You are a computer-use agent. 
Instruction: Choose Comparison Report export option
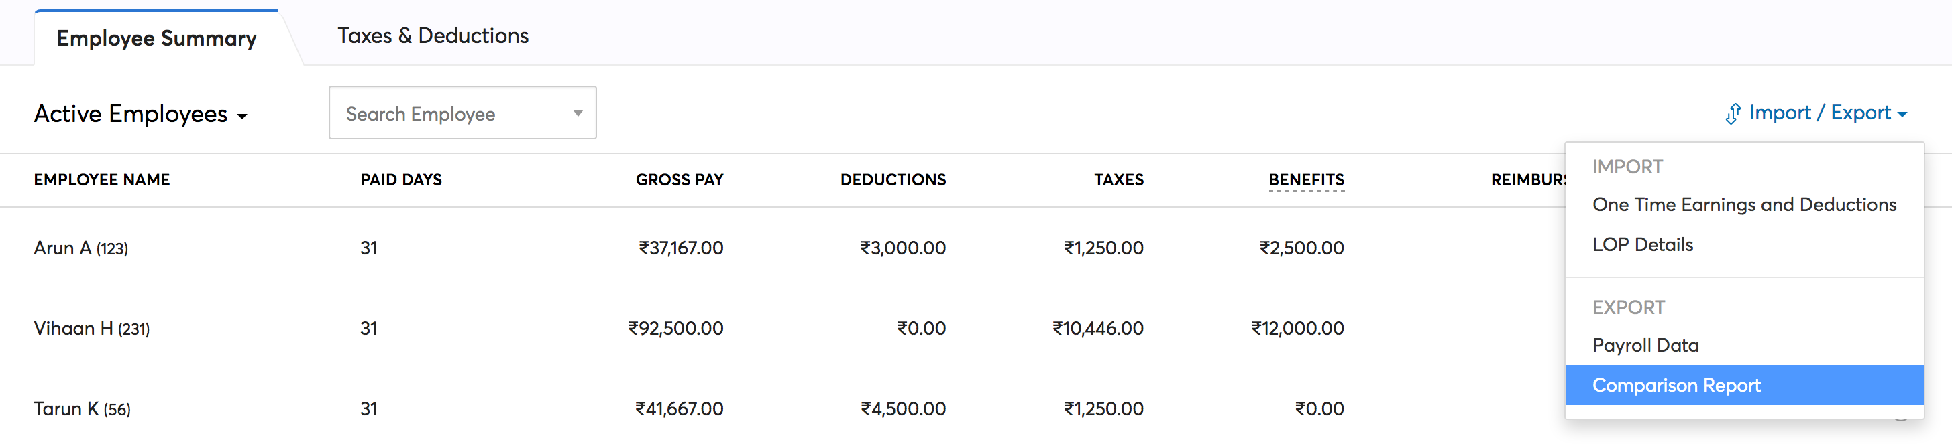pyautogui.click(x=1676, y=385)
